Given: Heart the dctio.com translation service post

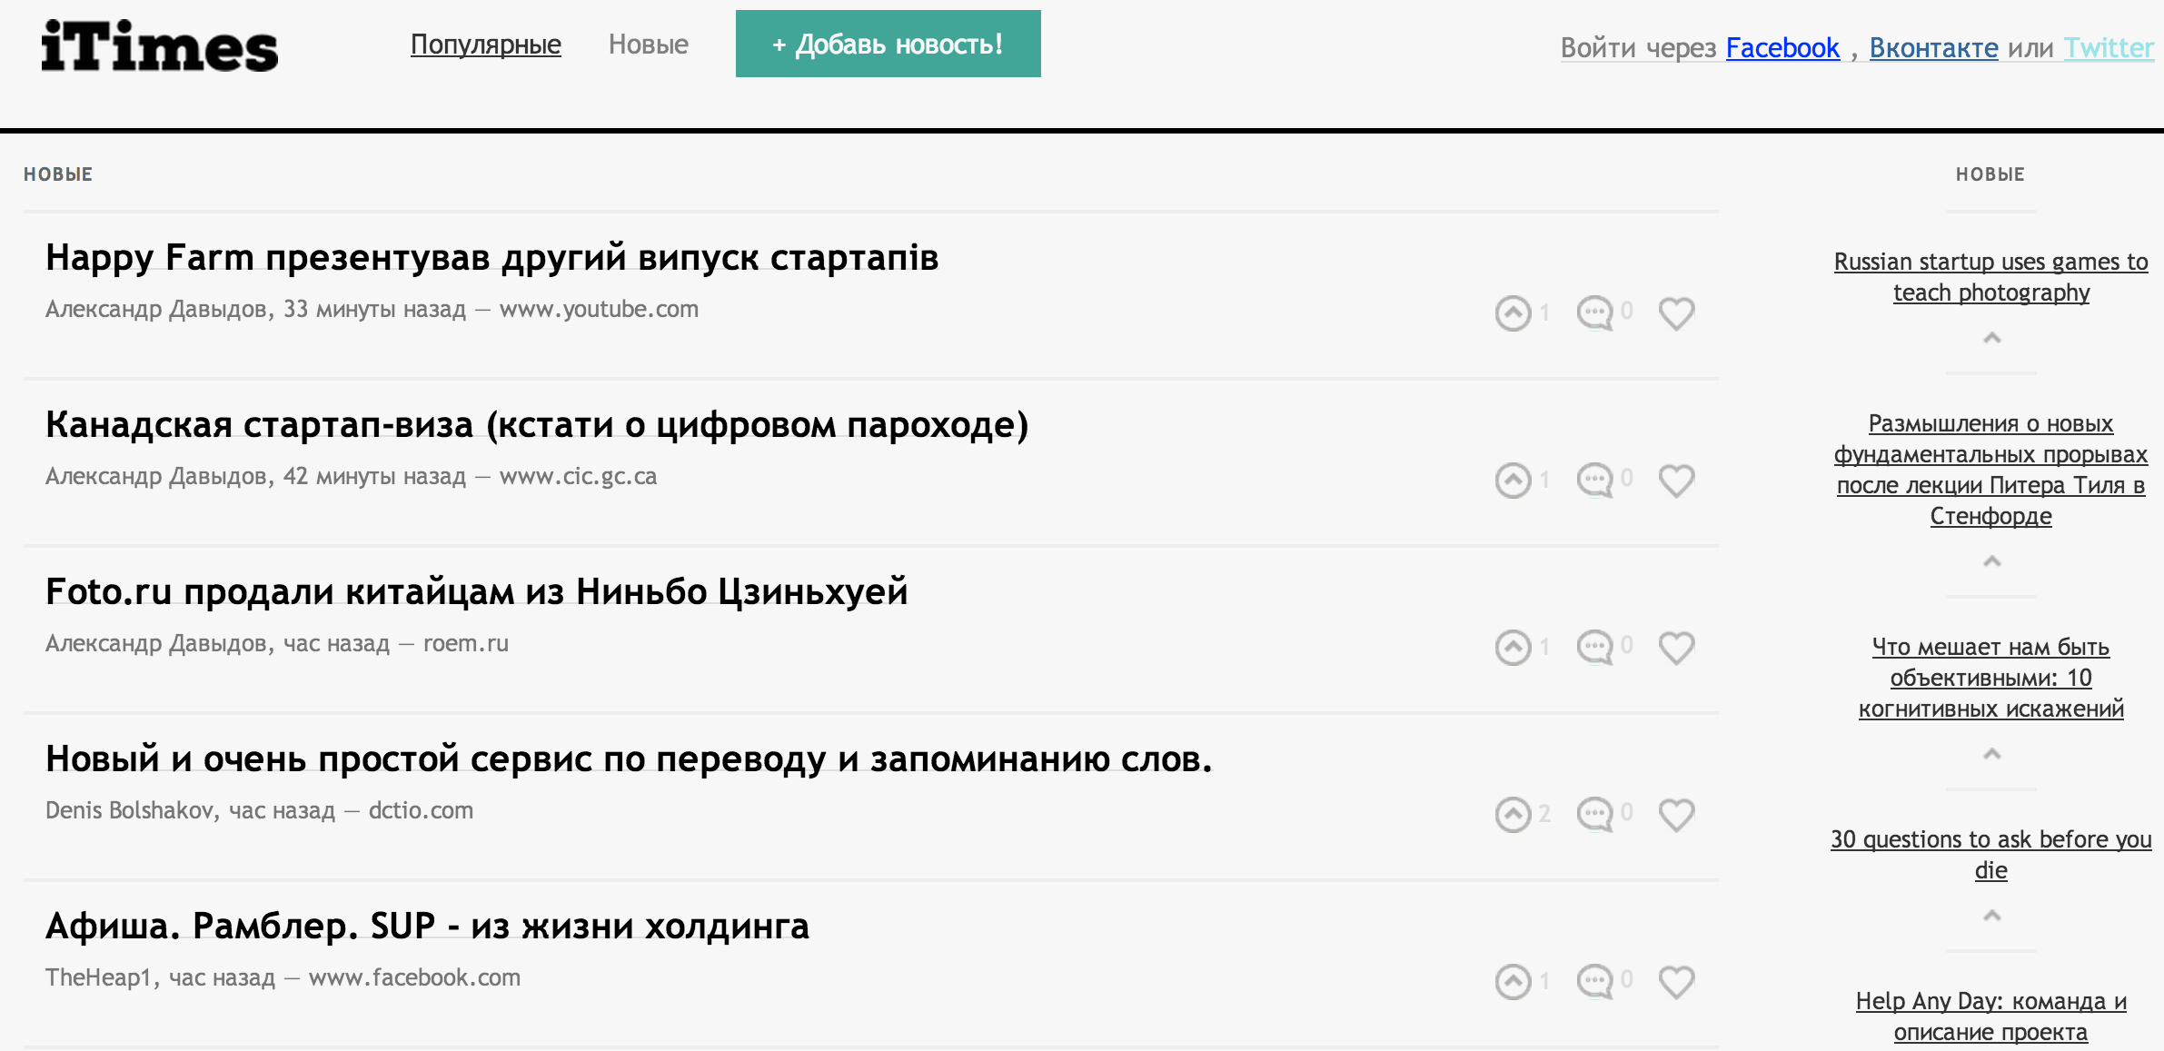Looking at the screenshot, I should (x=1676, y=816).
